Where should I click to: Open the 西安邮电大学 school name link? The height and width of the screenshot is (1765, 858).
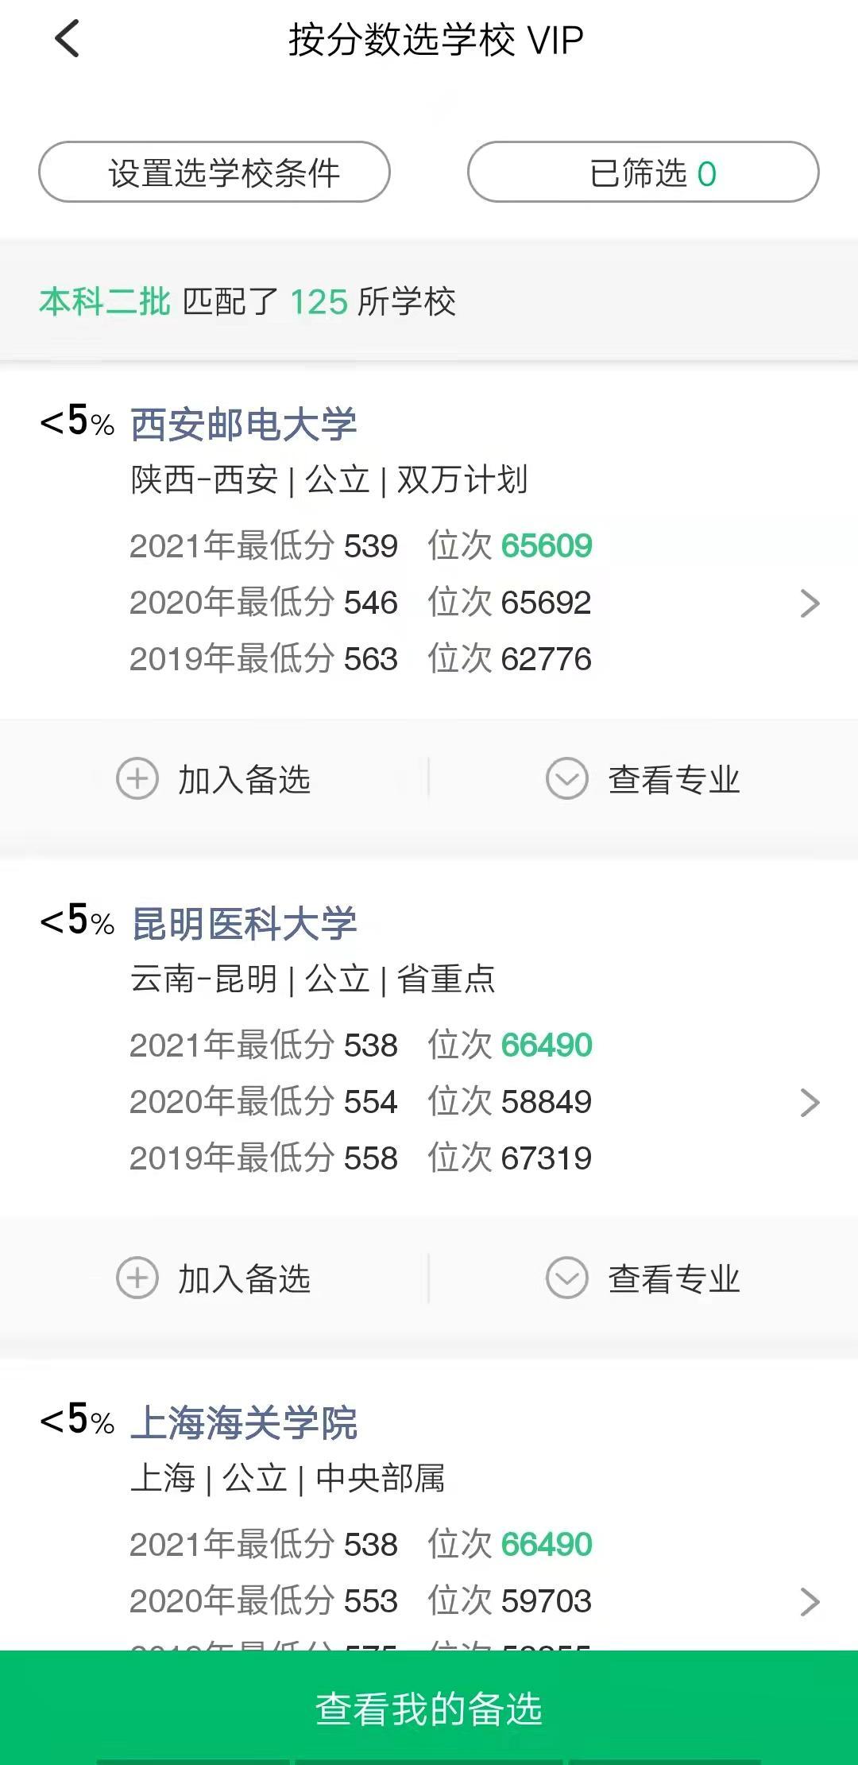(244, 424)
